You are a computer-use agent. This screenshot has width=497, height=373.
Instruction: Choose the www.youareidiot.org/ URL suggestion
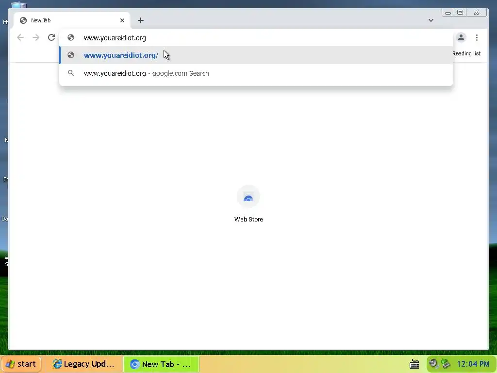coord(256,55)
